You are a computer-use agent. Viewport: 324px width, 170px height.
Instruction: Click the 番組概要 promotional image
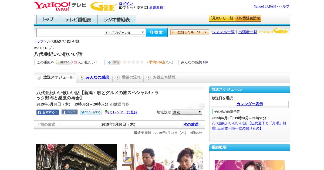[x=250, y=165]
